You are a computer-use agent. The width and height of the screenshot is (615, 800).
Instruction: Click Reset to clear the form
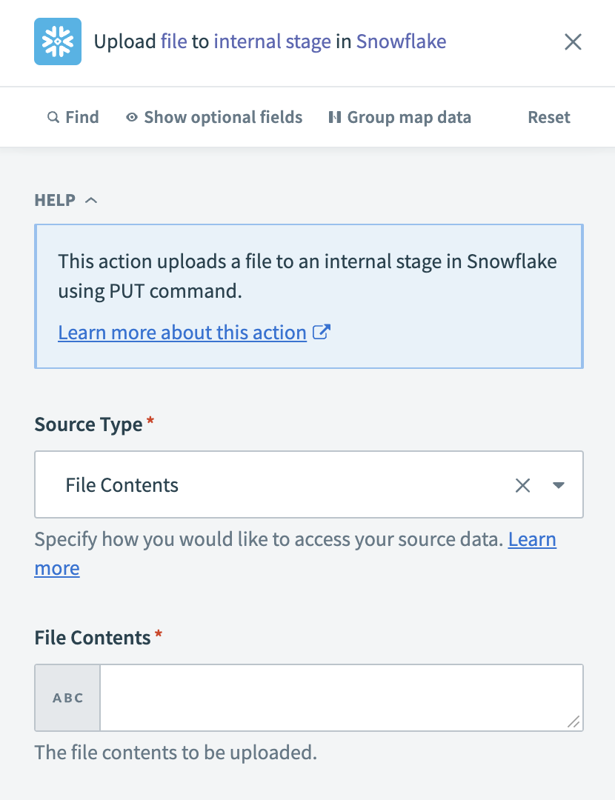548,117
